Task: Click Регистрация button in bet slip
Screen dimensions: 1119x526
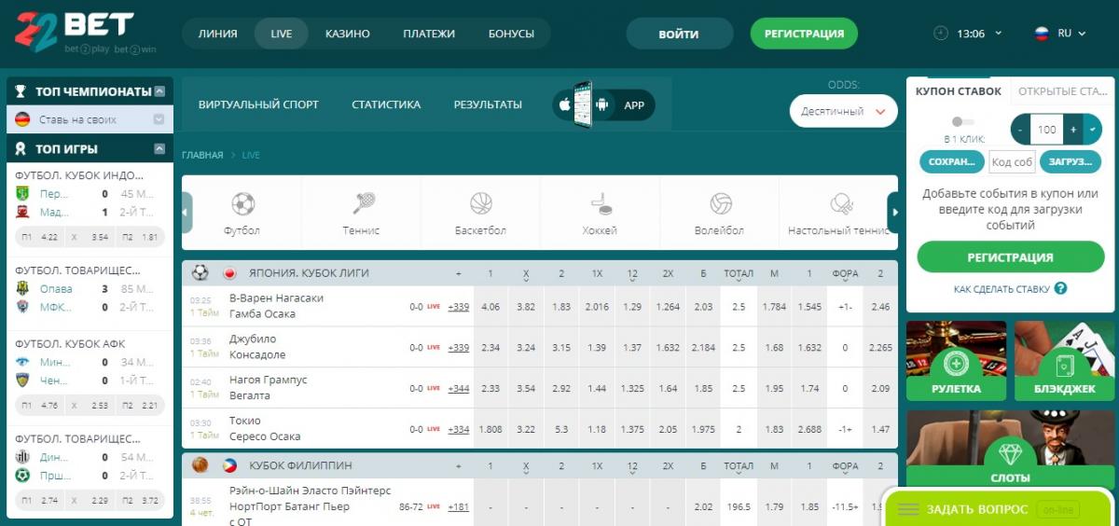Action: pos(1011,257)
